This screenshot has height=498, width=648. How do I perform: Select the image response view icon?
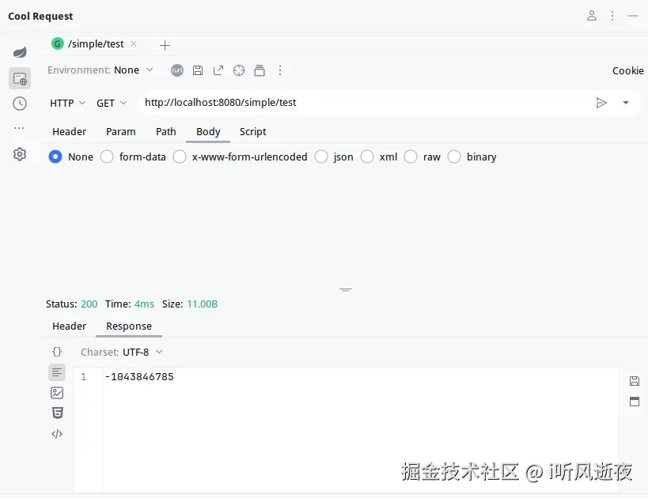tap(57, 393)
